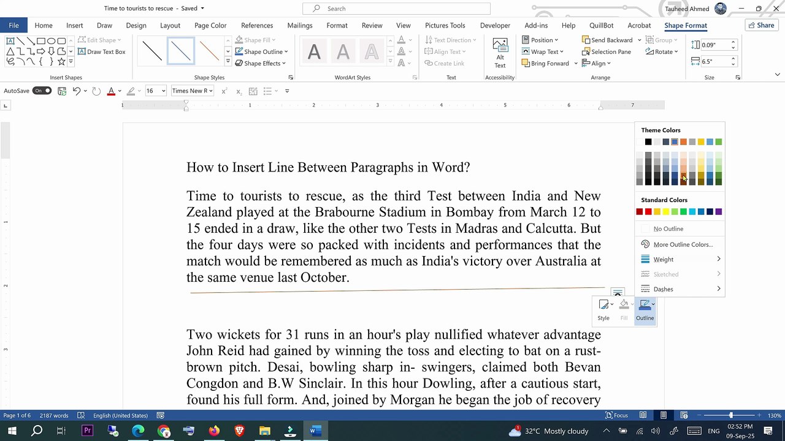Select the triangle shape in Insert Shapes gallery
The height and width of the screenshot is (441, 785).
coord(10,51)
